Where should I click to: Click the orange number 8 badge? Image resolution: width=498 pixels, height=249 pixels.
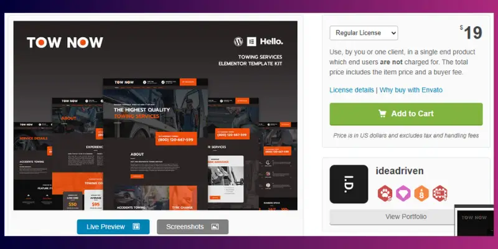click(421, 194)
